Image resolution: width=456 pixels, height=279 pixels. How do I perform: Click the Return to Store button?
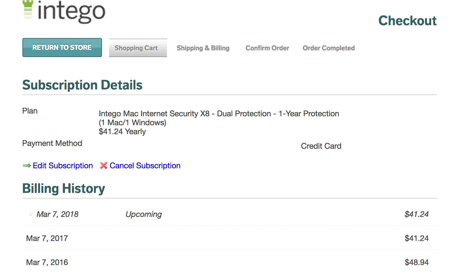(x=62, y=48)
